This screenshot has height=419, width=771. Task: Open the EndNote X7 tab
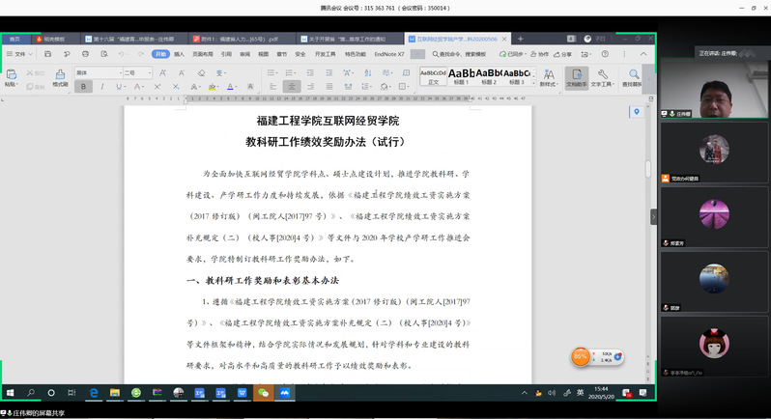[389, 54]
